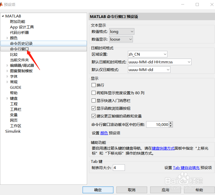Screen dimensions: 215x195
Task: Expand the 图窗复制模板 tree node
Action: tap(7, 71)
